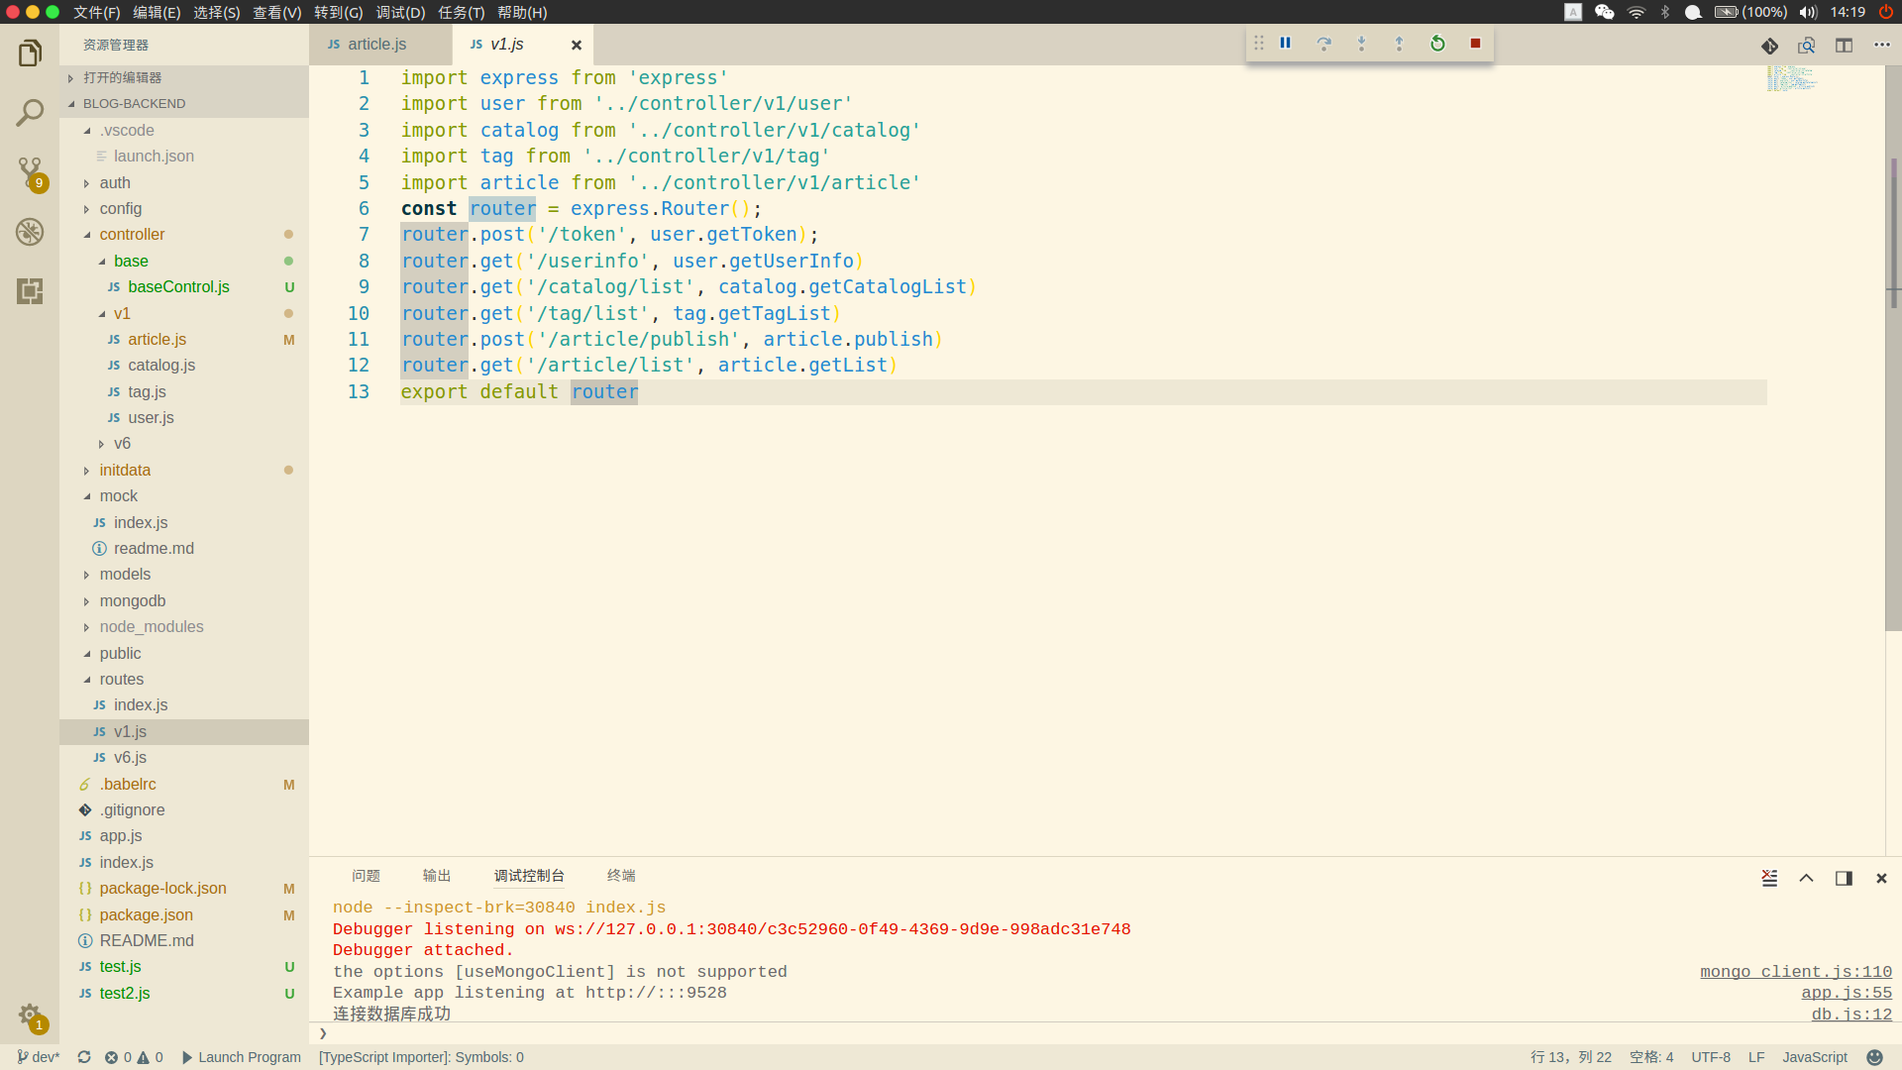
Task: Stop the debugging session
Action: pos(1475,44)
